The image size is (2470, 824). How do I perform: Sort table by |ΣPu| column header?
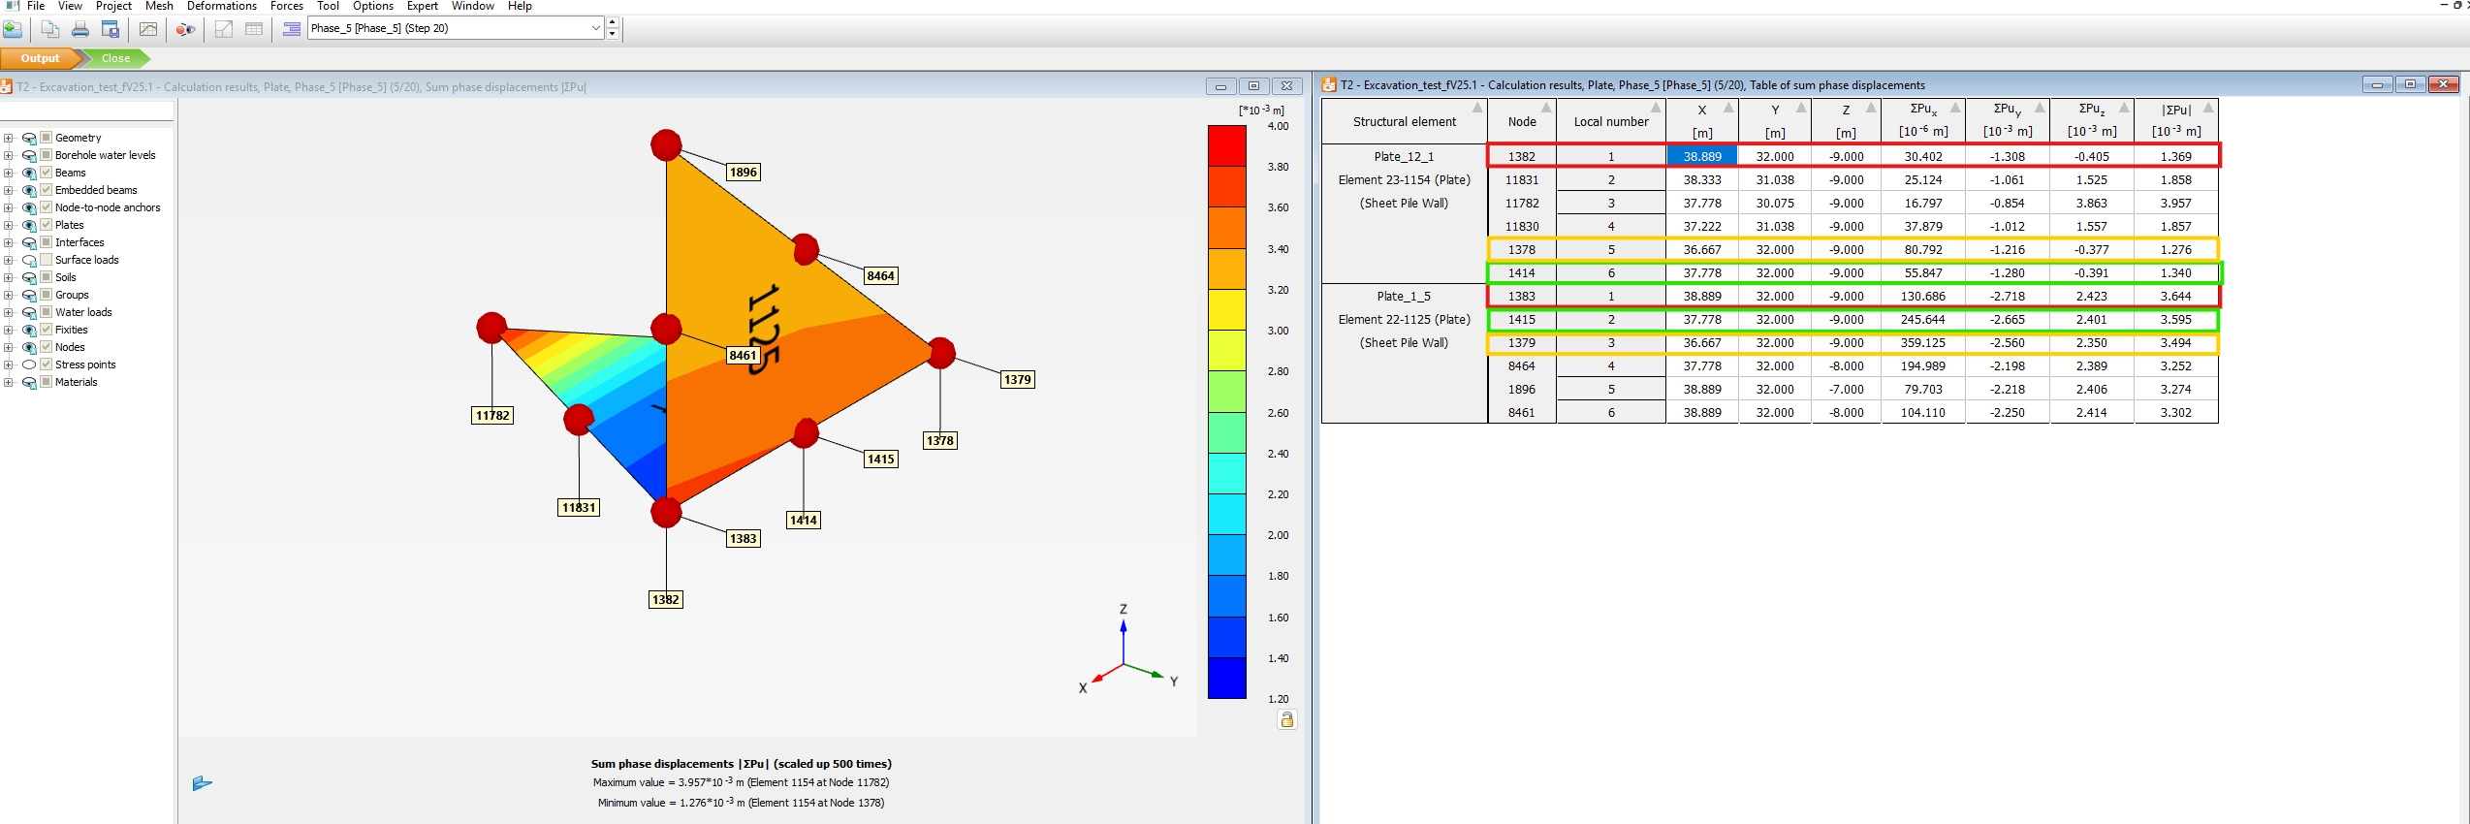point(2176,121)
